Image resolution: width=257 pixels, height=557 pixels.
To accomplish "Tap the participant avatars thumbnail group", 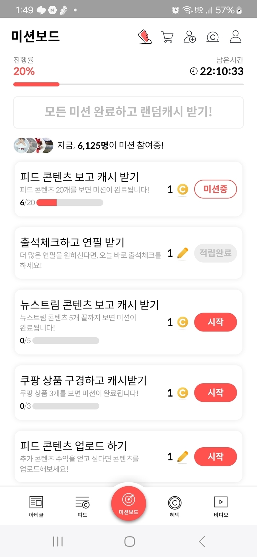I will pyautogui.click(x=33, y=145).
